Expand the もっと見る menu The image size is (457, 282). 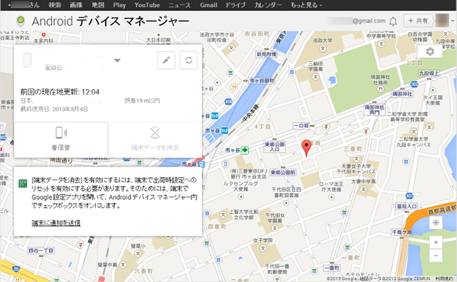(x=306, y=5)
